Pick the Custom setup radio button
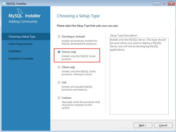176x132 pixels. pos(59,98)
